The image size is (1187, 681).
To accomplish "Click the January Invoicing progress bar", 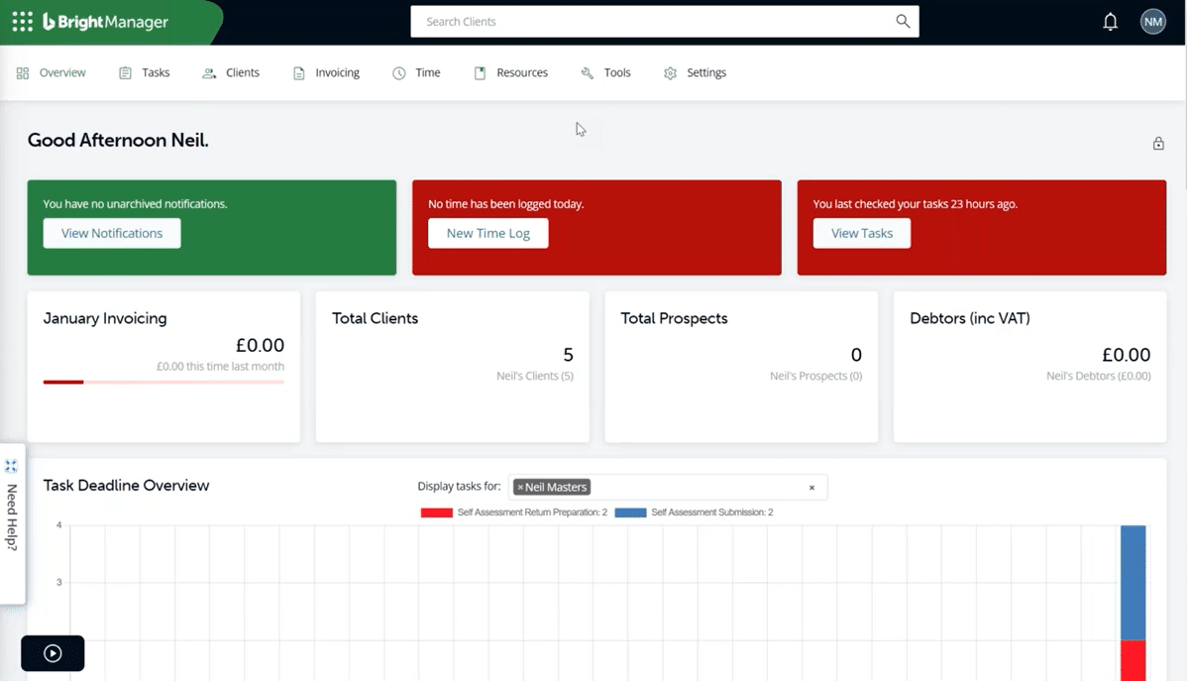I will (162, 381).
